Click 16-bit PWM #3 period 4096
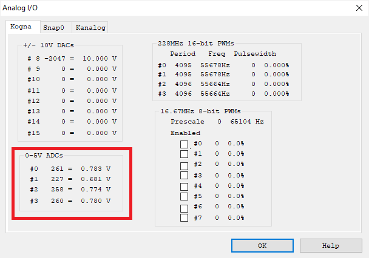This screenshot has width=369, height=258. coord(184,94)
